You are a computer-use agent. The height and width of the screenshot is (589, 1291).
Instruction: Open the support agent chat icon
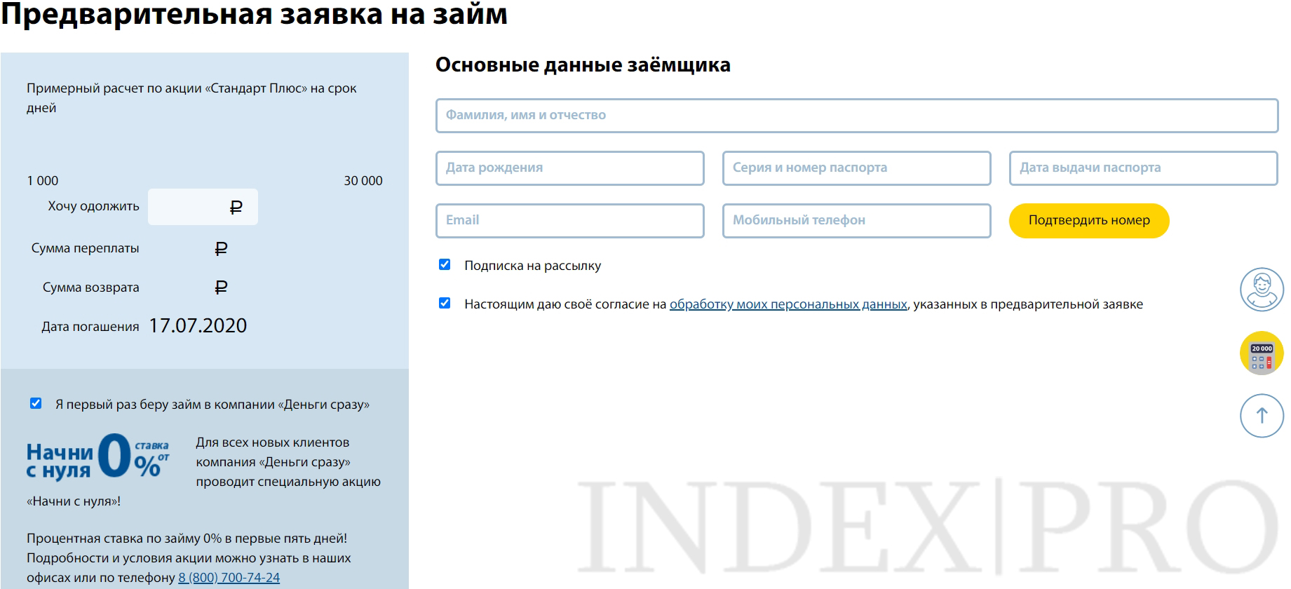1262,290
